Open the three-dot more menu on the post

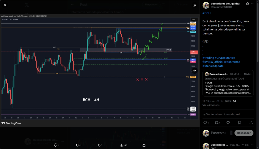[252, 4]
